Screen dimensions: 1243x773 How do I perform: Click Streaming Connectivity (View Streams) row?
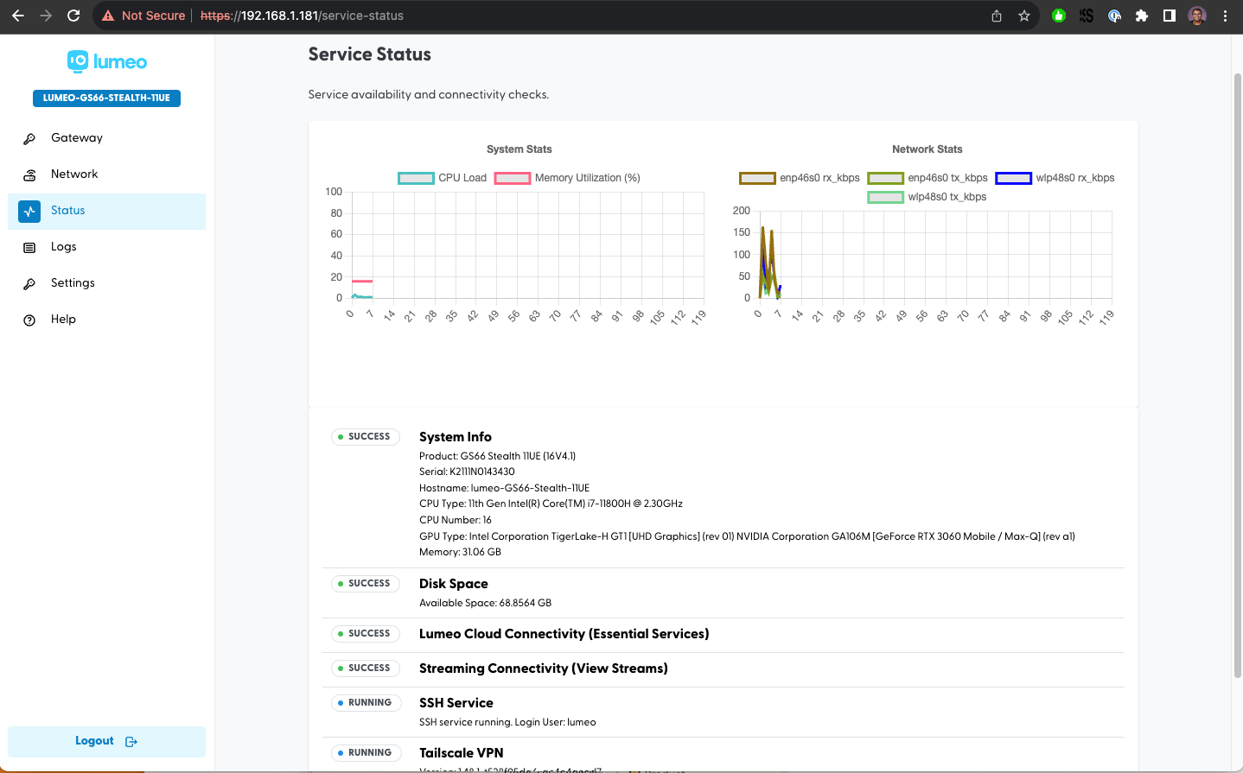pyautogui.click(x=723, y=669)
